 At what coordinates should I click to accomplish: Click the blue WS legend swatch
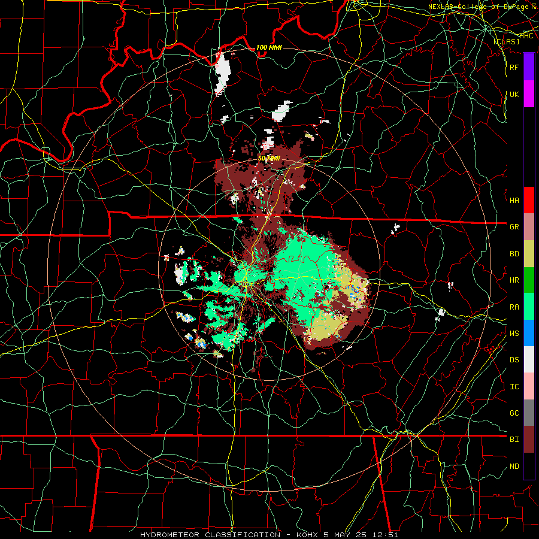pos(529,333)
